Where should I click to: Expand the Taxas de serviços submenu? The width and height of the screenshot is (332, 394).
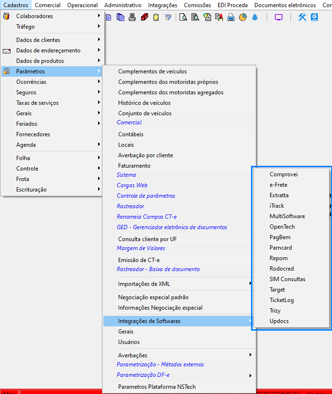(x=52, y=103)
